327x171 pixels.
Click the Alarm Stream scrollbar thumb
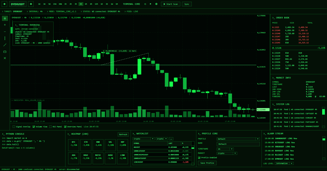pyautogui.click(x=323, y=139)
